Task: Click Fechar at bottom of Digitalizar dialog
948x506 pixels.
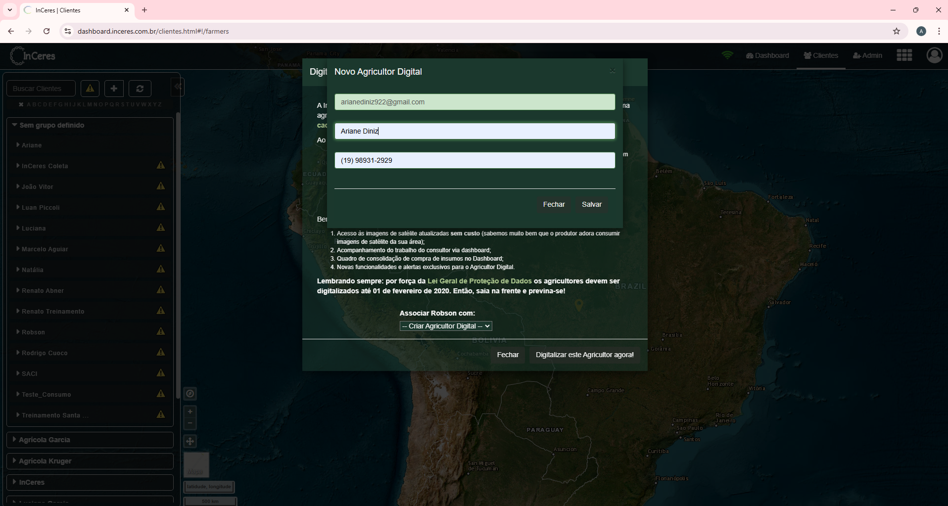Action: (x=508, y=355)
